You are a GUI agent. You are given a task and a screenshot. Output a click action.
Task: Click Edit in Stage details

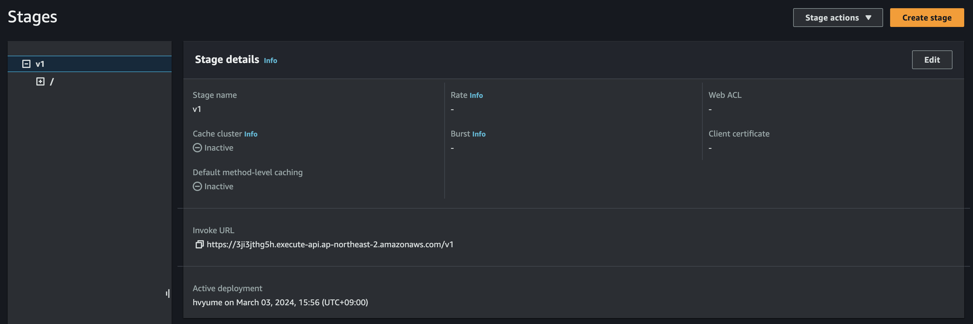tap(932, 60)
